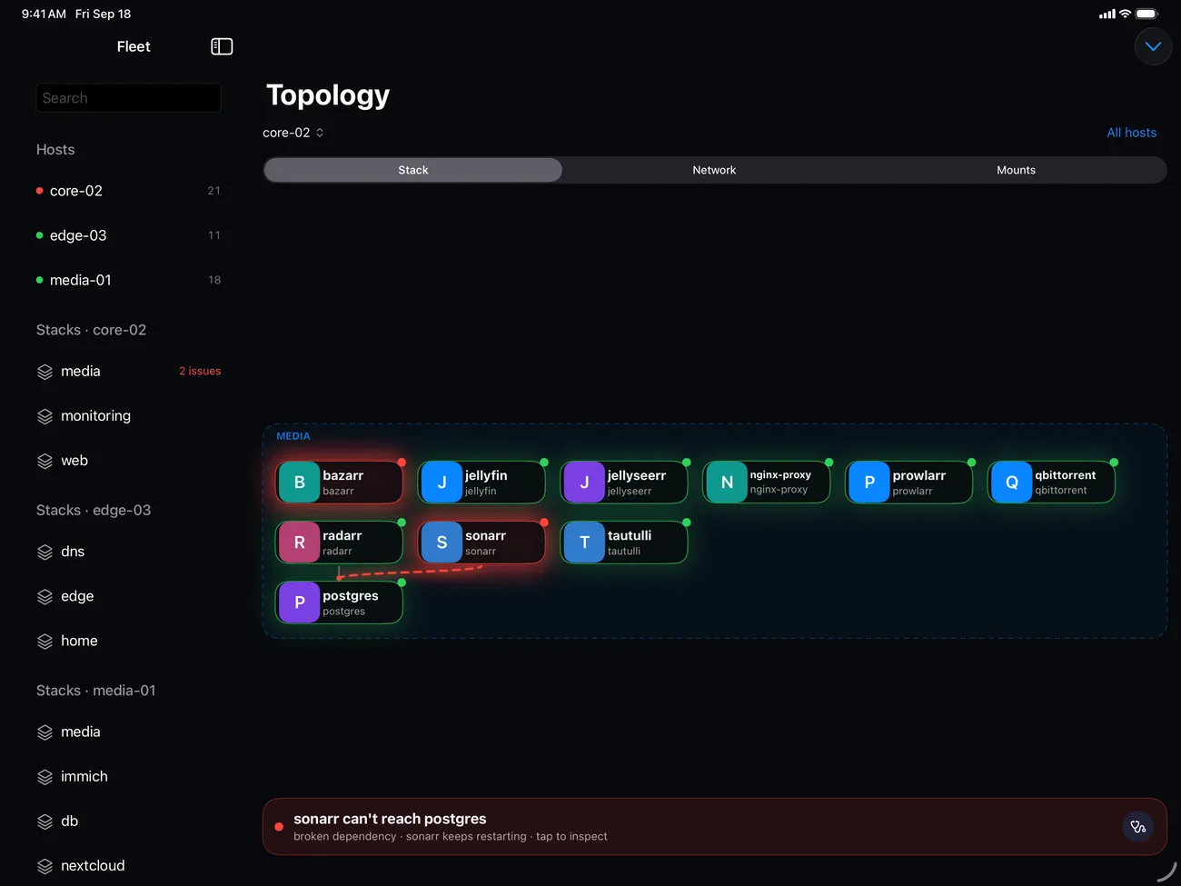Click the All hosts link
The image size is (1181, 886).
[x=1131, y=133]
